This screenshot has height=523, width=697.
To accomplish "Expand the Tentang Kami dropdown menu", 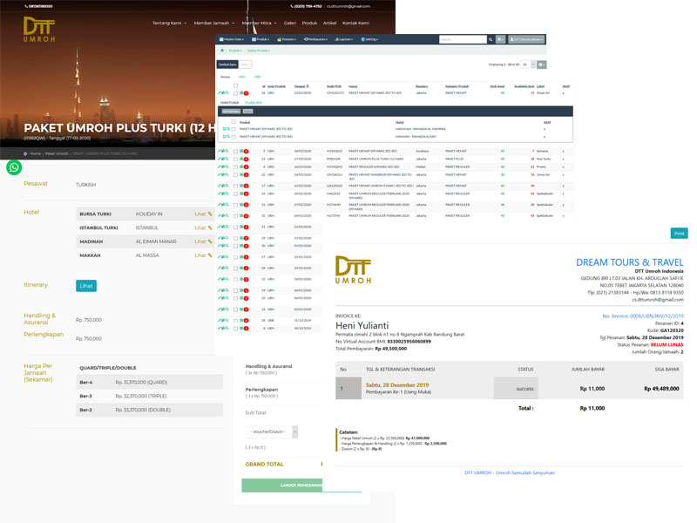I will 170,23.
